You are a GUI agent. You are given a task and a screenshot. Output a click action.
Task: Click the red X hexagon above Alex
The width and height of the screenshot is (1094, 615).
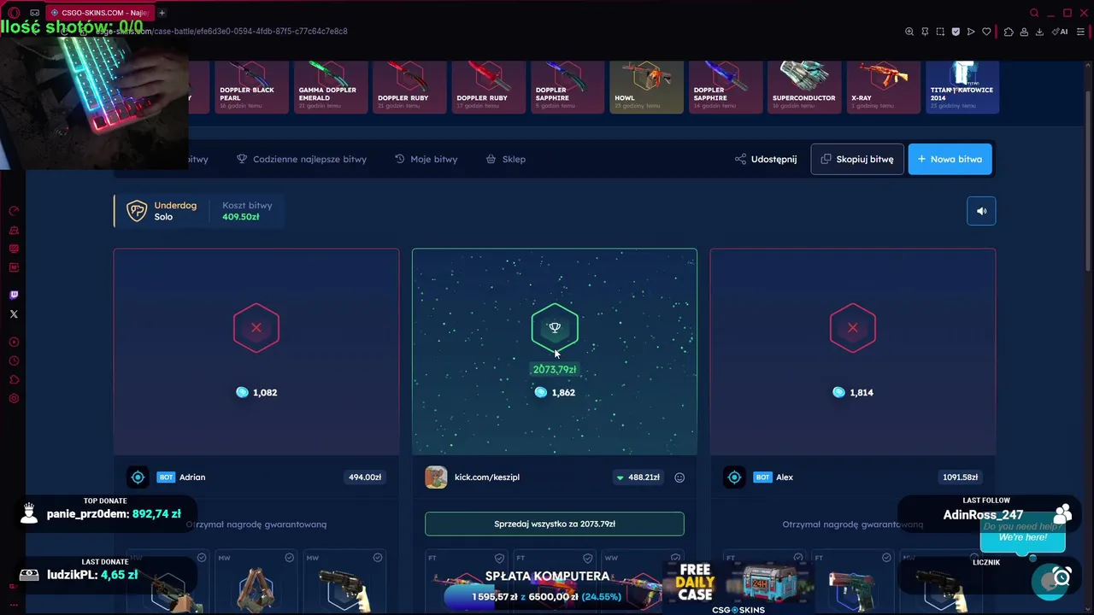click(x=853, y=328)
